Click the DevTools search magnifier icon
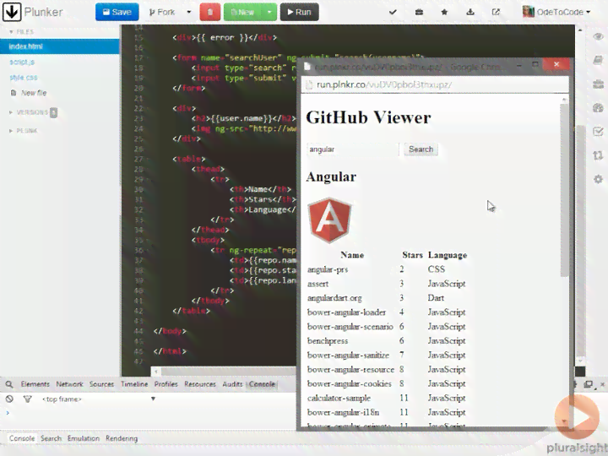608x456 pixels. (9, 384)
